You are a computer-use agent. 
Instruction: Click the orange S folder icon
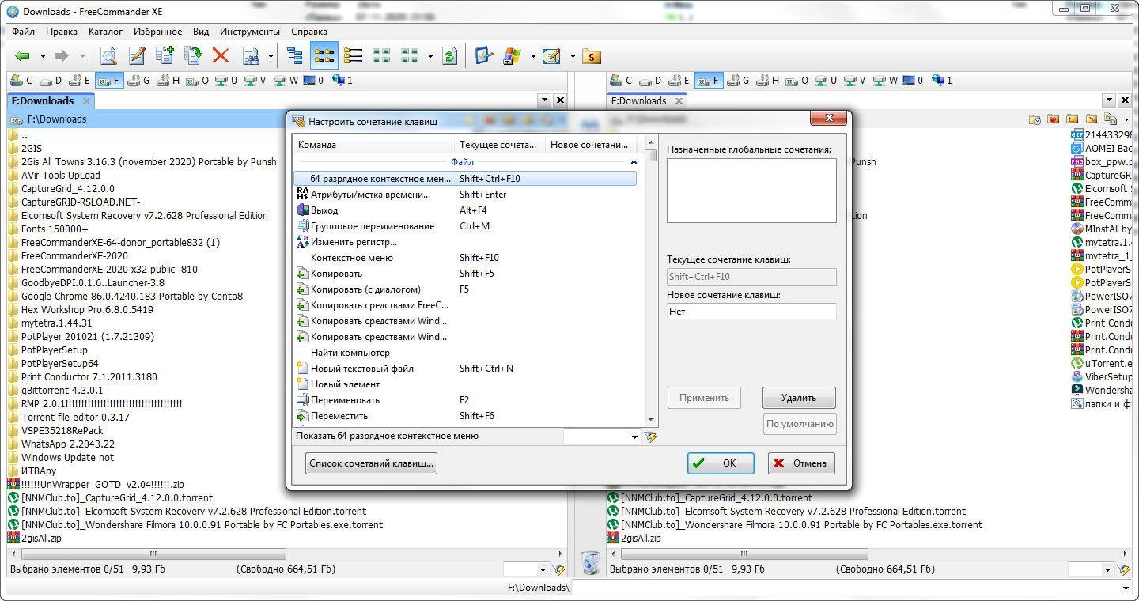(592, 56)
